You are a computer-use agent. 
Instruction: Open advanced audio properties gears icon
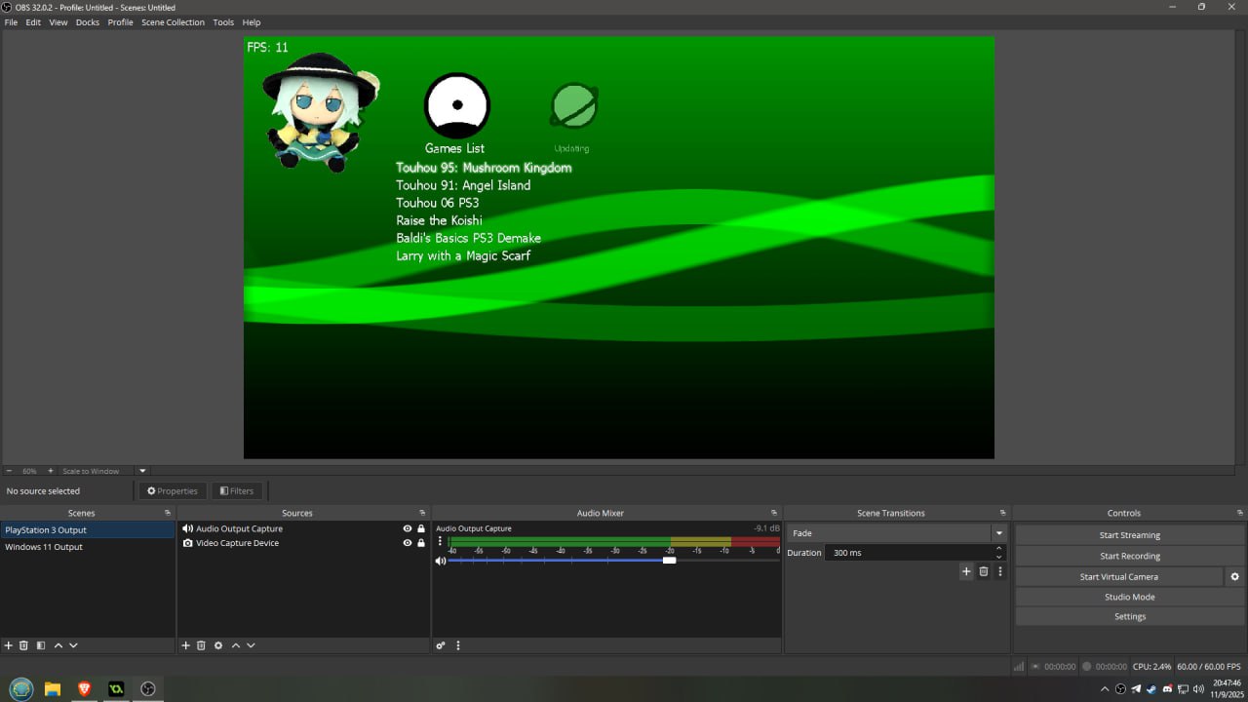(x=441, y=645)
